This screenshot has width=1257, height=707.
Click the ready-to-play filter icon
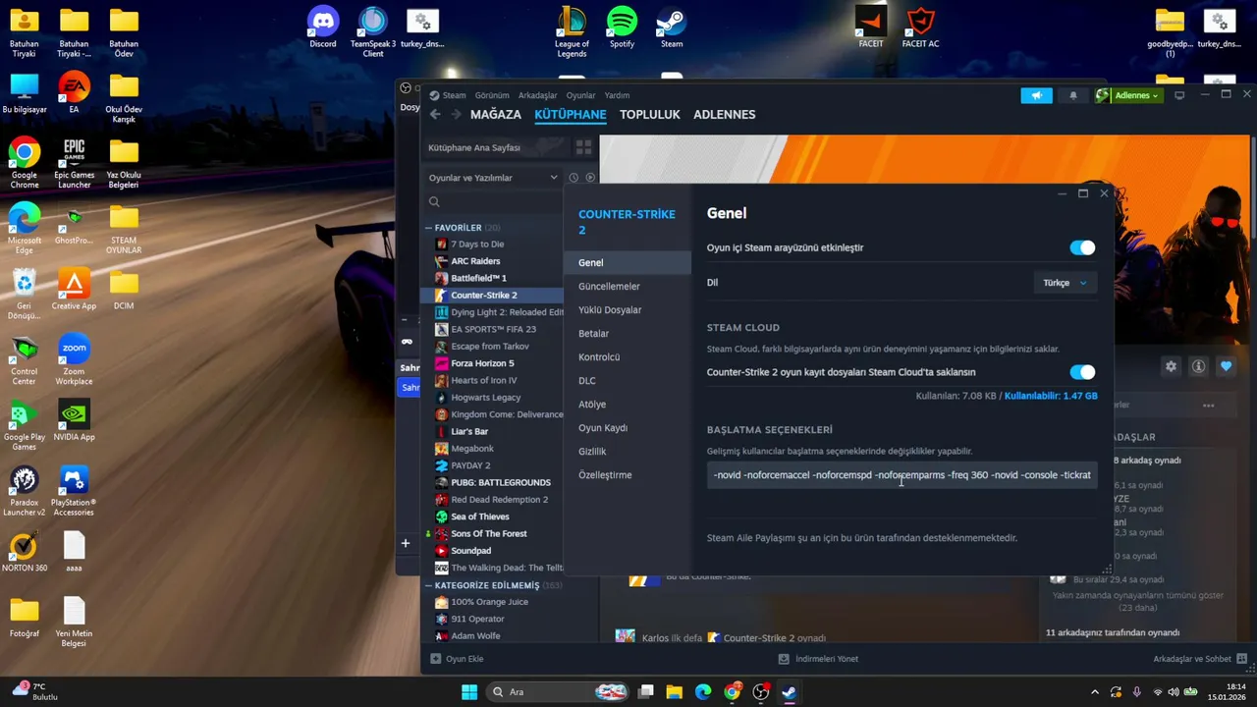point(590,178)
